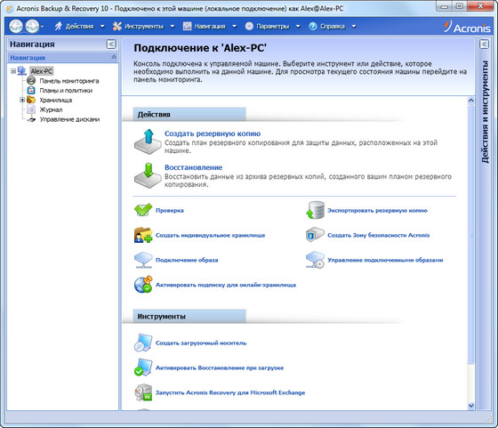The image size is (498, 428).
Task: Click the Параметры dropdown arrow
Action: (298, 27)
